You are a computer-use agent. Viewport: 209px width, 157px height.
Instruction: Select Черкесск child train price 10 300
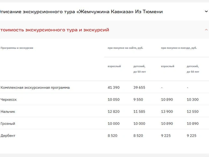point(193,100)
